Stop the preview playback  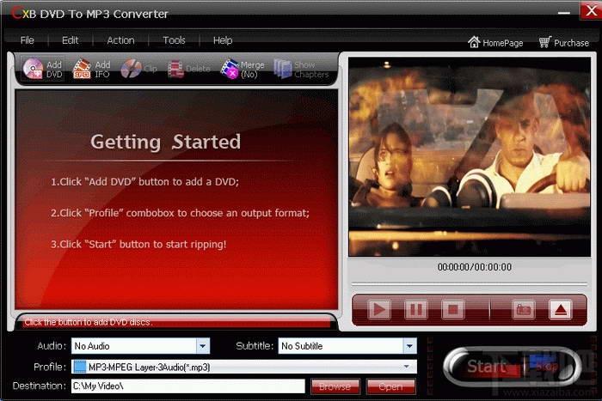coord(453,309)
